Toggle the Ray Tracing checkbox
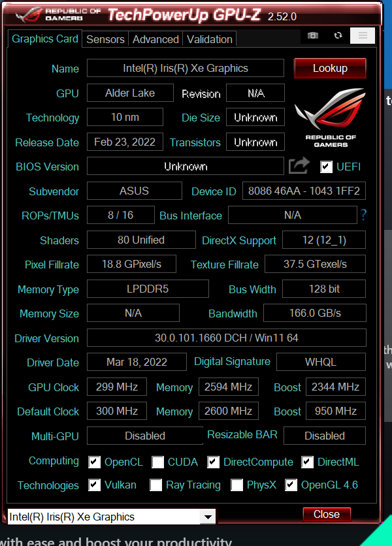The width and height of the screenshot is (392, 546). coord(155,485)
